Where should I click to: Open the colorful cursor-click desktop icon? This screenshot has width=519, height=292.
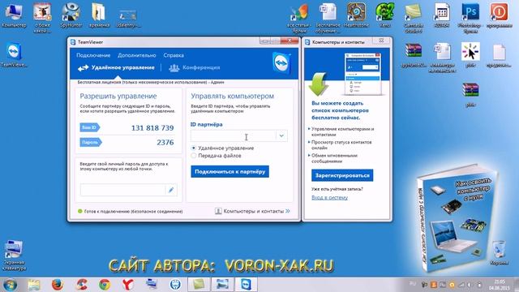point(470,54)
